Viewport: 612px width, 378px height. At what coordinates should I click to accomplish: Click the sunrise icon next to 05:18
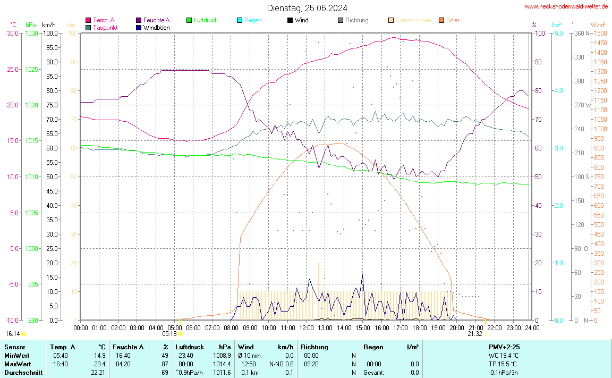180,334
